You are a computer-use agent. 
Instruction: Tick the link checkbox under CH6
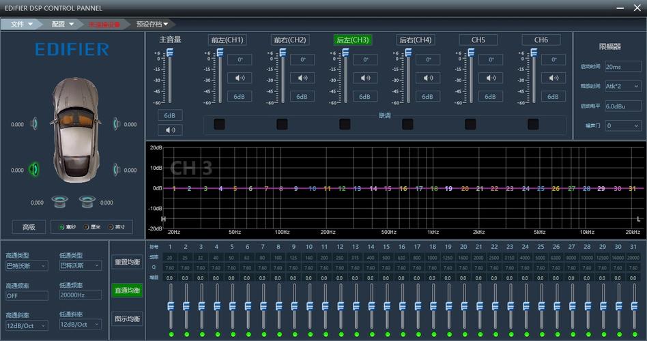(x=533, y=124)
